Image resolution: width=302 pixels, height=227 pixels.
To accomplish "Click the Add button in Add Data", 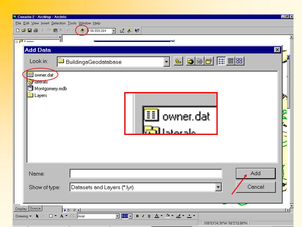I will (255, 173).
